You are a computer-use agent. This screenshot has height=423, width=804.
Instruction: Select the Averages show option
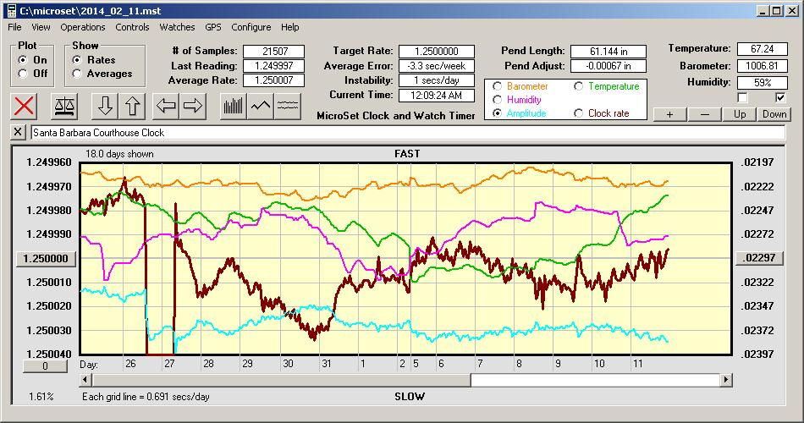click(77, 74)
